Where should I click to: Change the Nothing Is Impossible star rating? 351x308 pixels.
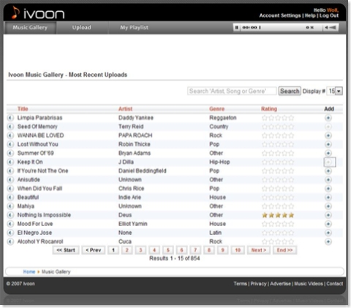tap(278, 215)
